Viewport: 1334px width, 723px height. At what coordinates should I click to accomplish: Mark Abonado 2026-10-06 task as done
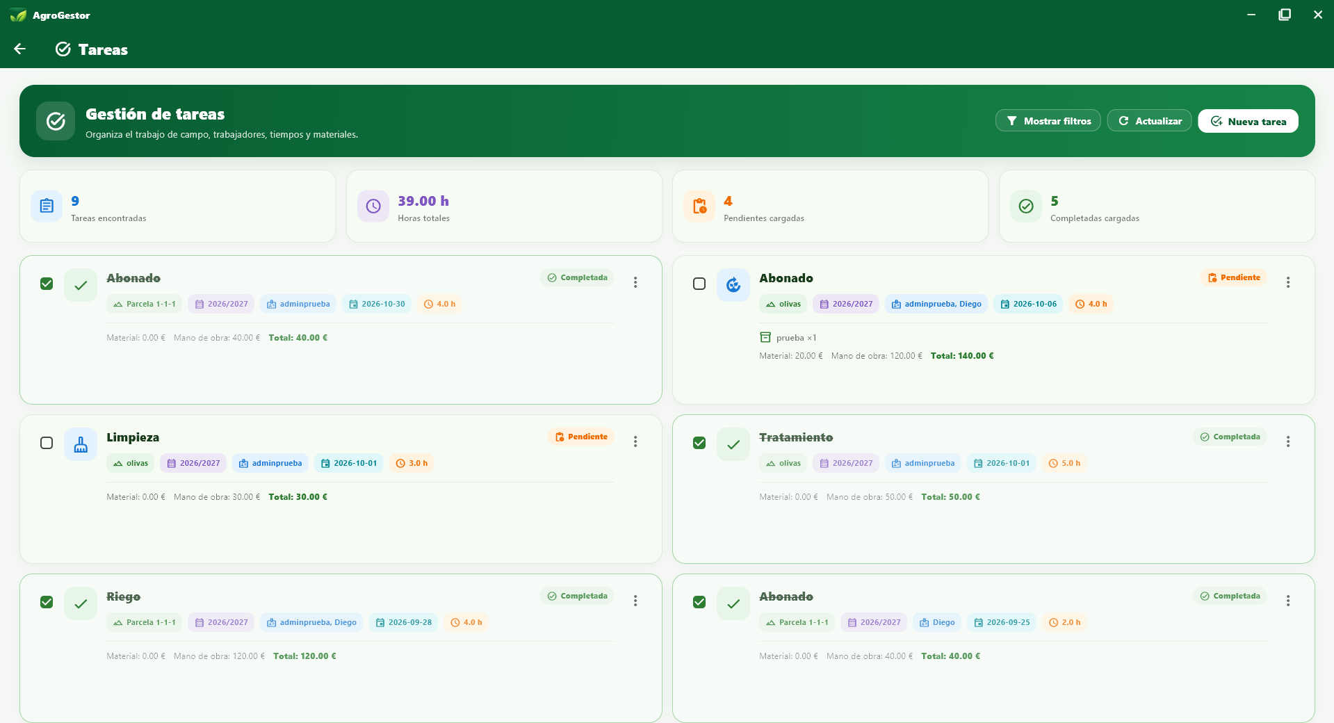click(x=699, y=284)
